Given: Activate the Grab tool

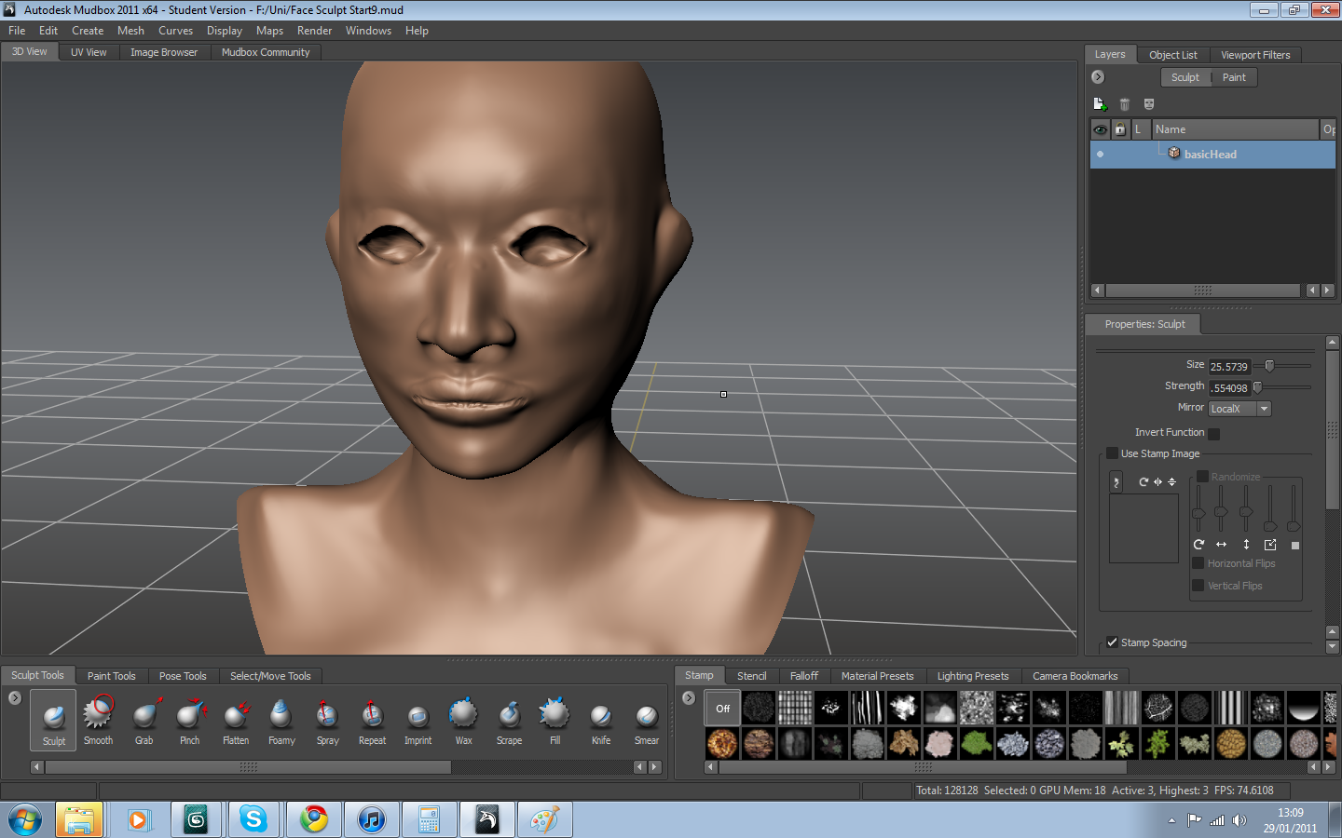Looking at the screenshot, I should coord(144,720).
